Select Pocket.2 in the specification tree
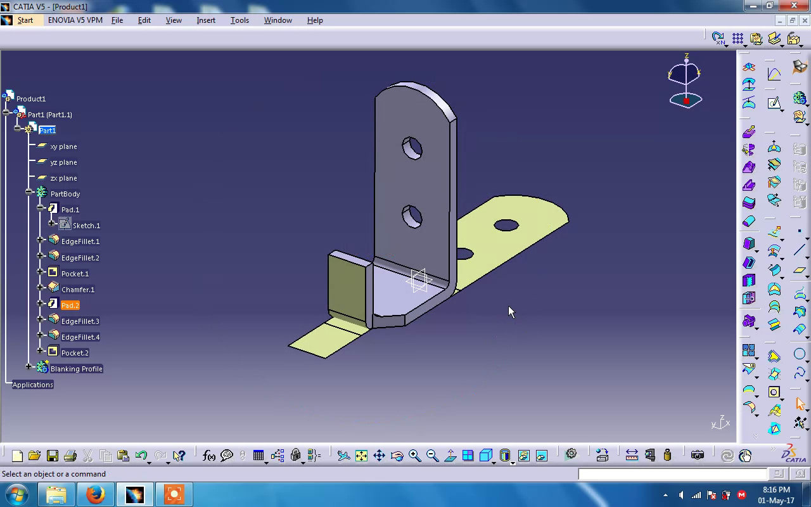This screenshot has height=507, width=811. pyautogui.click(x=75, y=353)
